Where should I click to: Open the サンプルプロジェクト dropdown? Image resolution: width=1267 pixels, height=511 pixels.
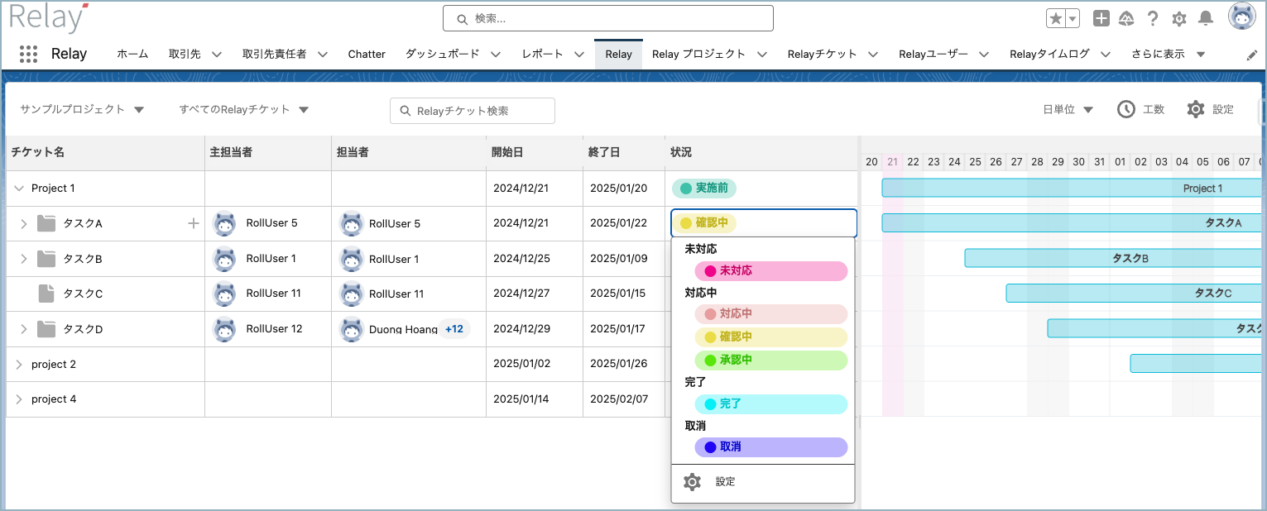(x=82, y=109)
